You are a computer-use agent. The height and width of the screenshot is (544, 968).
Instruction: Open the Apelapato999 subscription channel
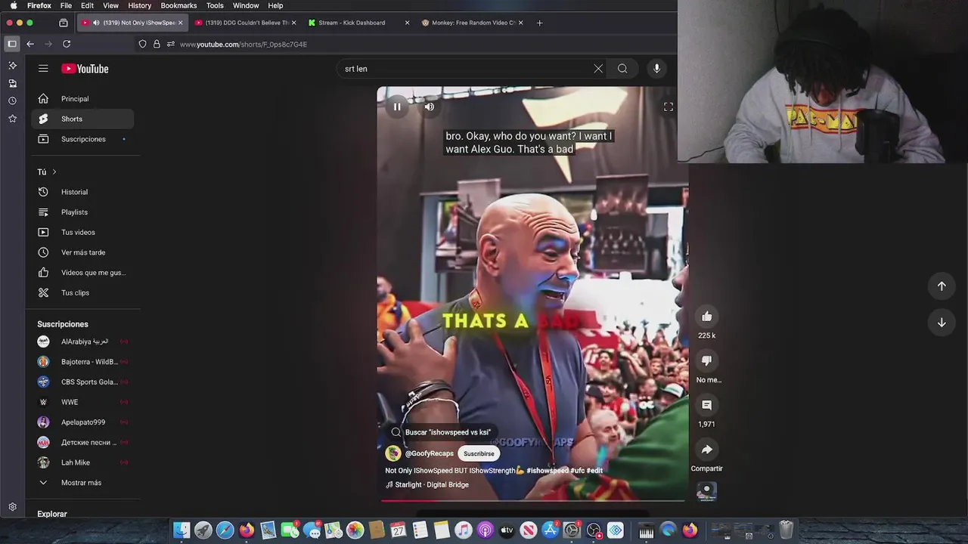(82, 422)
